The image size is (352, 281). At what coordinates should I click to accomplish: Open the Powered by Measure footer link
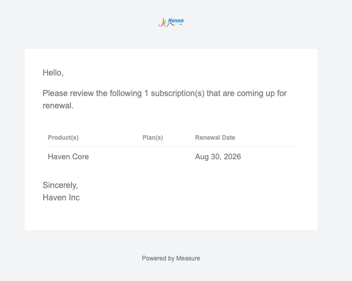pyautogui.click(x=171, y=258)
